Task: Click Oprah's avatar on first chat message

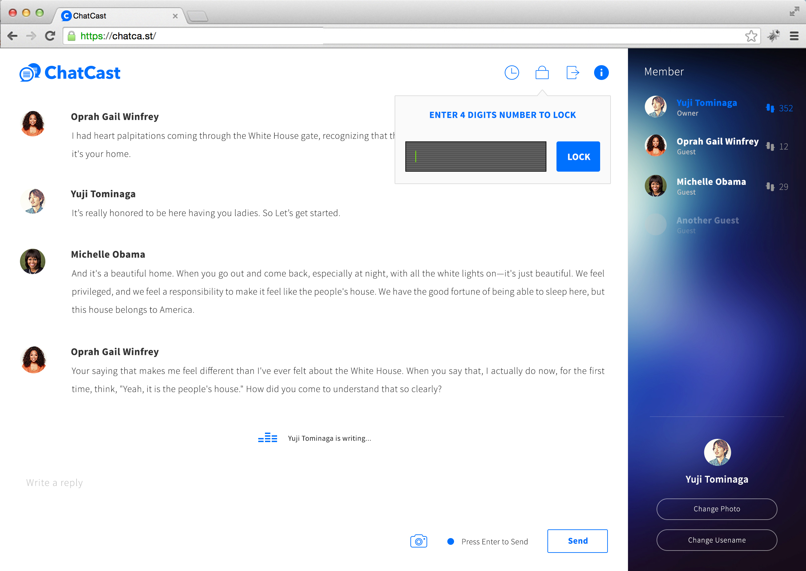Action: point(33,123)
